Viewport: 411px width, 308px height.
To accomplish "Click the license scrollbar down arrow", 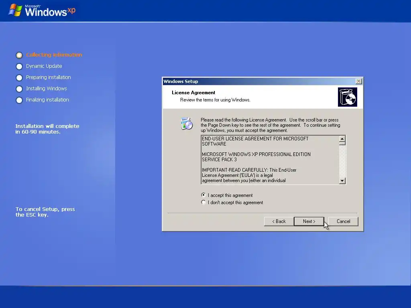I will tap(342, 181).
